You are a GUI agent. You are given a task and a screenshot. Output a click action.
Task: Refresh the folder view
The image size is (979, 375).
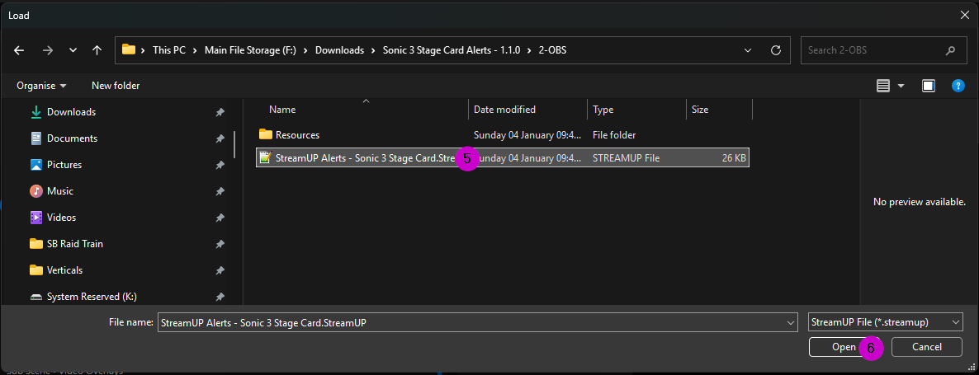pyautogui.click(x=776, y=50)
